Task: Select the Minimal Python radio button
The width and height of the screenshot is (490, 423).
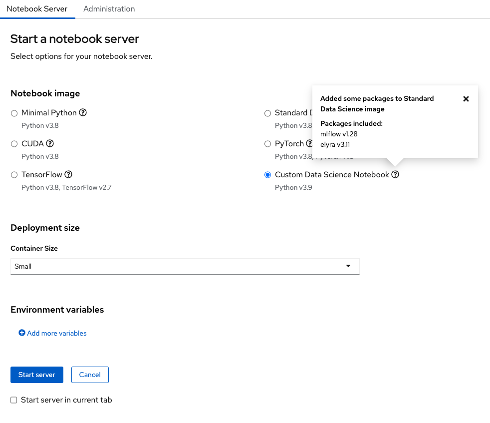Action: tap(14, 113)
